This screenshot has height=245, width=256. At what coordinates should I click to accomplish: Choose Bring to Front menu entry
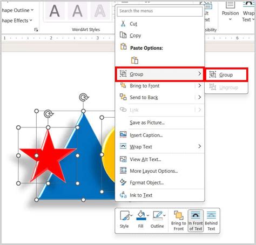point(159,86)
